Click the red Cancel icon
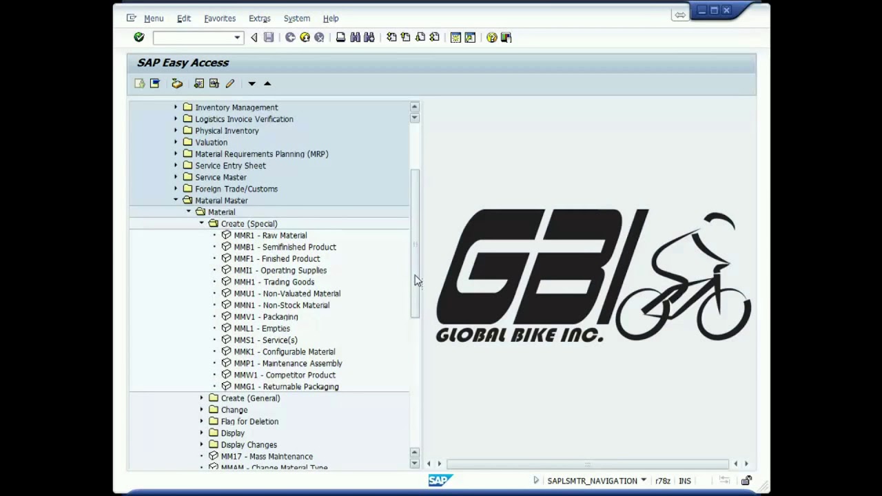 click(x=319, y=37)
